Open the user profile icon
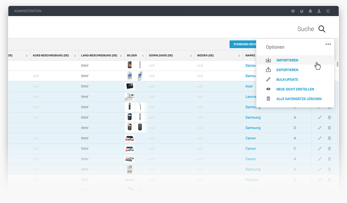Viewport: 347px width, 203px height. pyautogui.click(x=319, y=11)
